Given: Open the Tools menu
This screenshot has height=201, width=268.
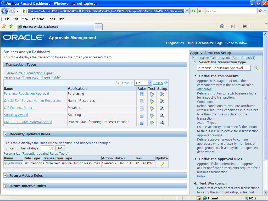Looking at the screenshot, I should (52, 19).
